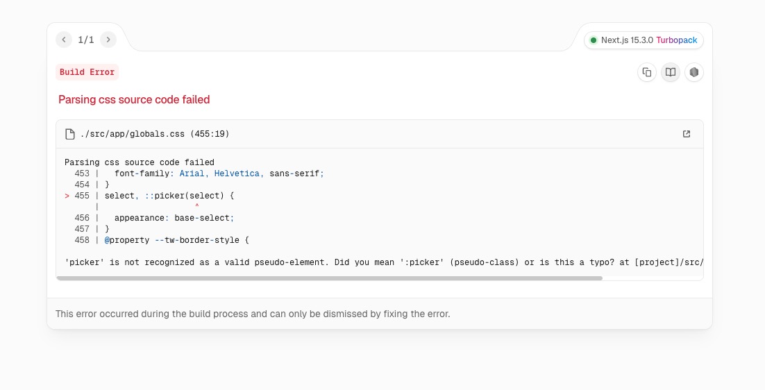Select the Build Error tag
Image resolution: width=765 pixels, height=390 pixels.
(x=87, y=72)
